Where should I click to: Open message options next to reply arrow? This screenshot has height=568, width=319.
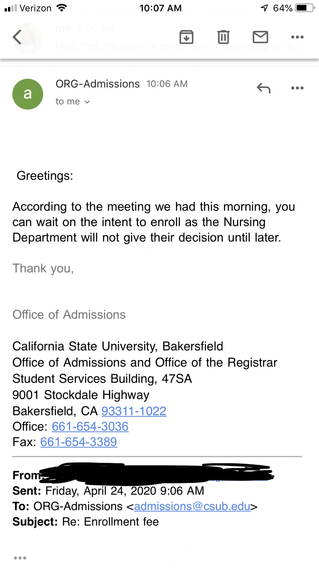pos(297,88)
